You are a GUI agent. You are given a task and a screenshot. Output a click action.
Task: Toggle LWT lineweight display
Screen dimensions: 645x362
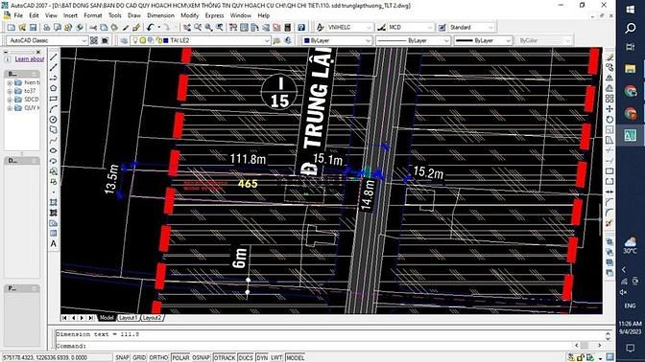point(276,357)
